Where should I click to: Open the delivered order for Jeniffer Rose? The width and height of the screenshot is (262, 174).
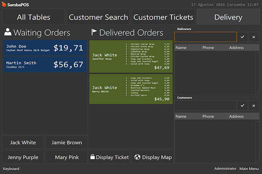point(131,56)
